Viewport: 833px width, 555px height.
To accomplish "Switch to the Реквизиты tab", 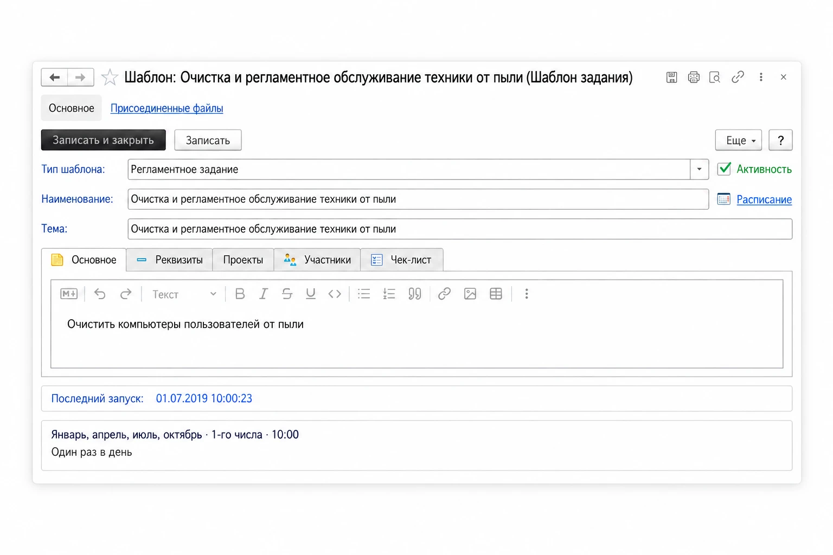I will [x=170, y=260].
